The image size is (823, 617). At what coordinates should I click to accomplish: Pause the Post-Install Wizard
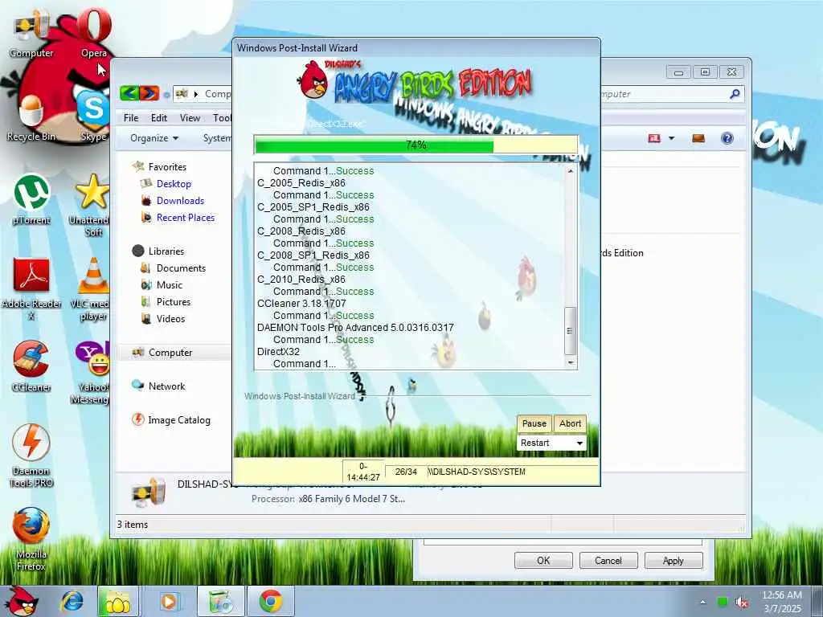click(534, 423)
